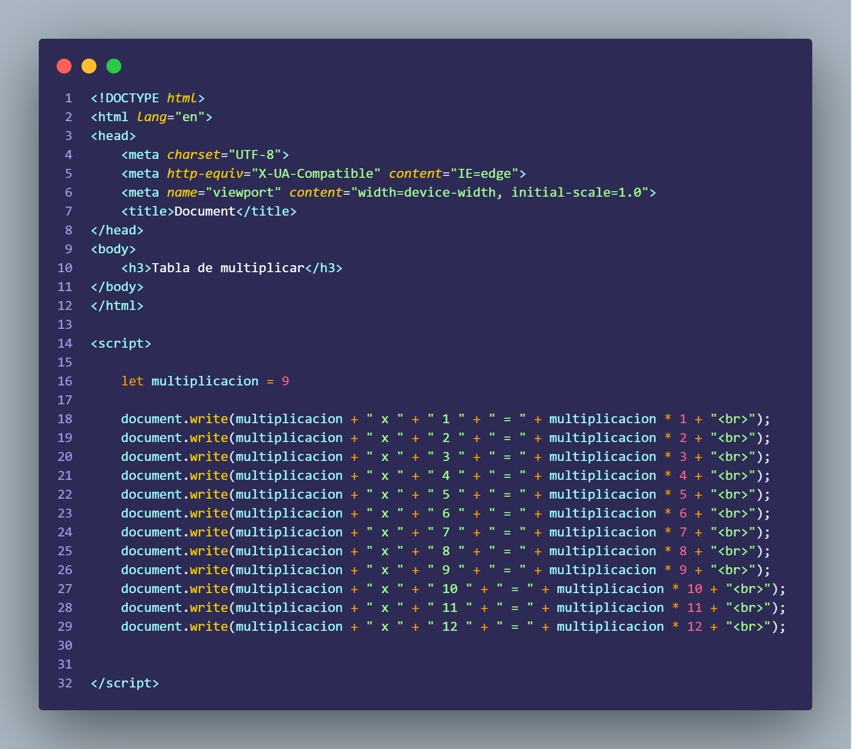852x749 pixels.
Task: Click the <!DOCTYPE html> declaration
Action: coord(148,98)
